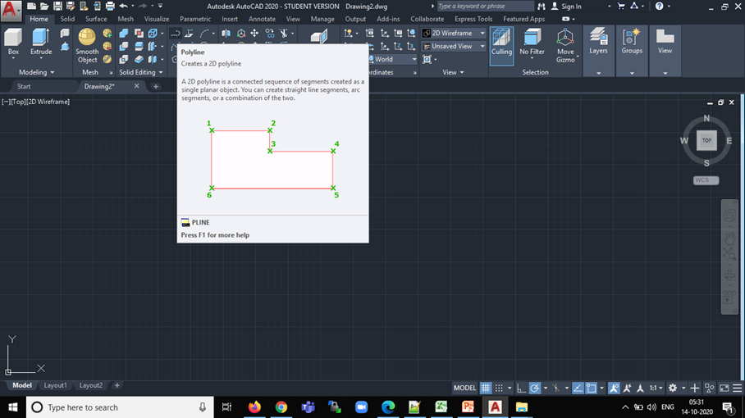This screenshot has width=745, height=418.
Task: Expand the Solid Editing panel
Action: click(141, 72)
